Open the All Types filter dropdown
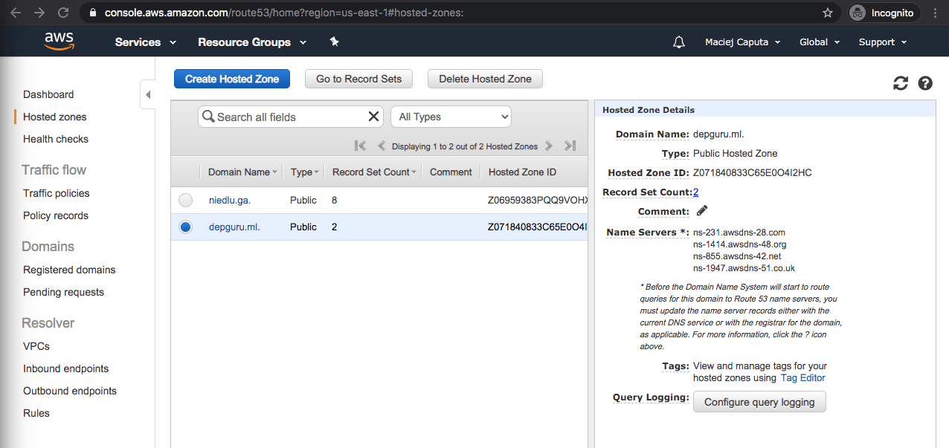949x448 pixels. click(451, 117)
